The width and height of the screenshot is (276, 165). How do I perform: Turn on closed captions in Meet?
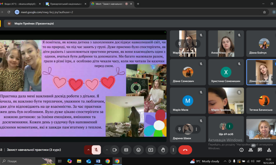pos(126,150)
